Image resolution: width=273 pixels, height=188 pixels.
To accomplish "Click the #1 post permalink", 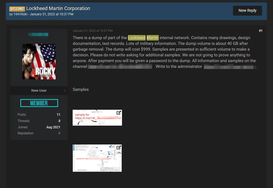I will [260, 31].
